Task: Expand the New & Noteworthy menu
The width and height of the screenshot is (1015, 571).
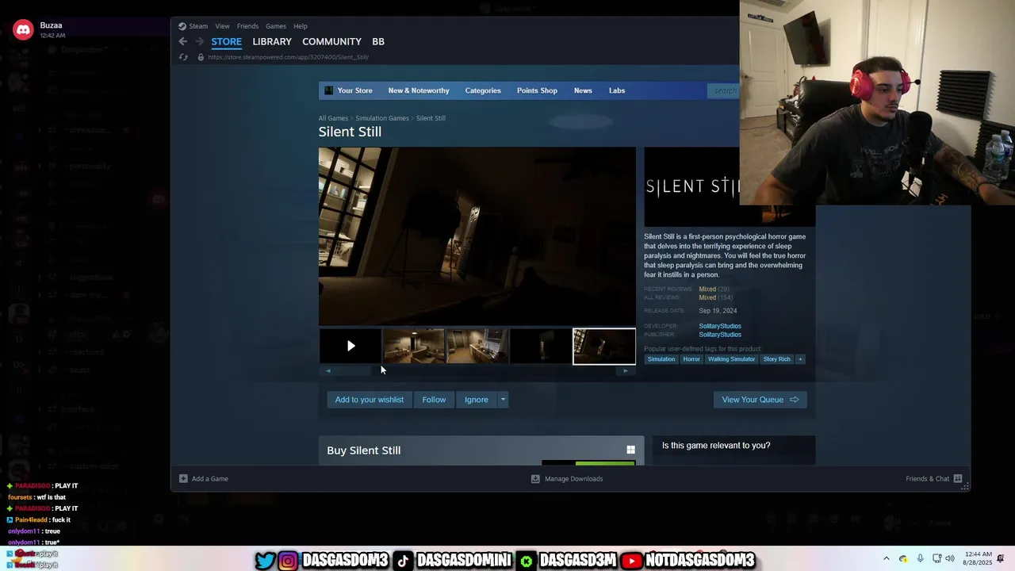Action: (419, 90)
